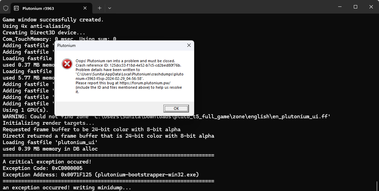Click 'Using 4x anti-aliasing' line
This screenshot has height=191, width=379.
click(36, 26)
